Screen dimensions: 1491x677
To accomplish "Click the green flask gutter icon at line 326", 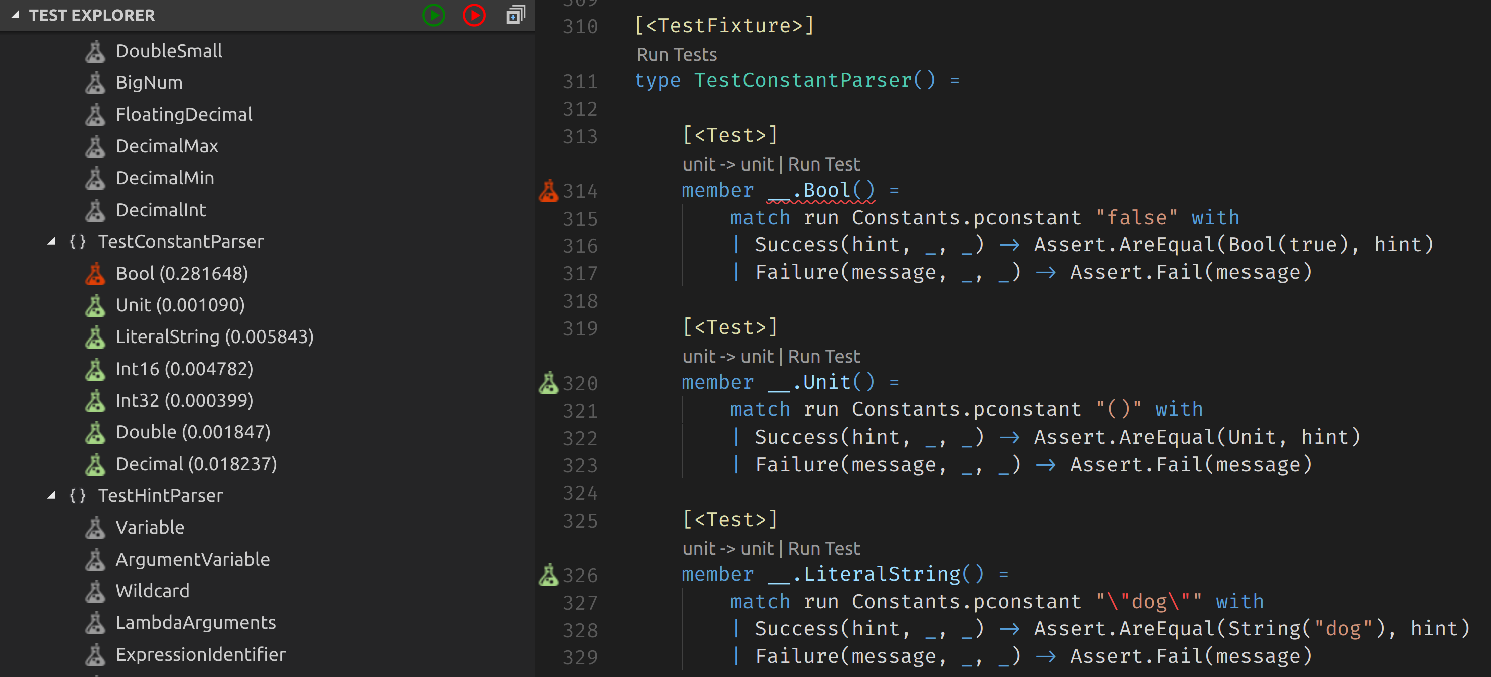I will 548,575.
